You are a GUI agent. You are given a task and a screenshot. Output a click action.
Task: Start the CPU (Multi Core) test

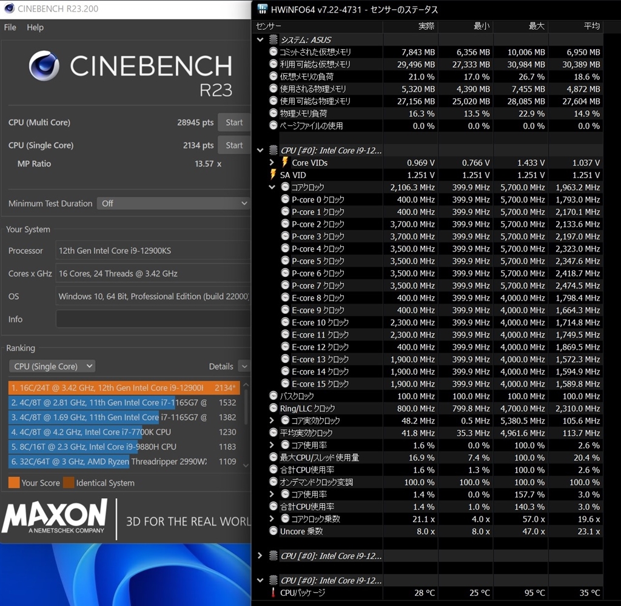pos(234,122)
